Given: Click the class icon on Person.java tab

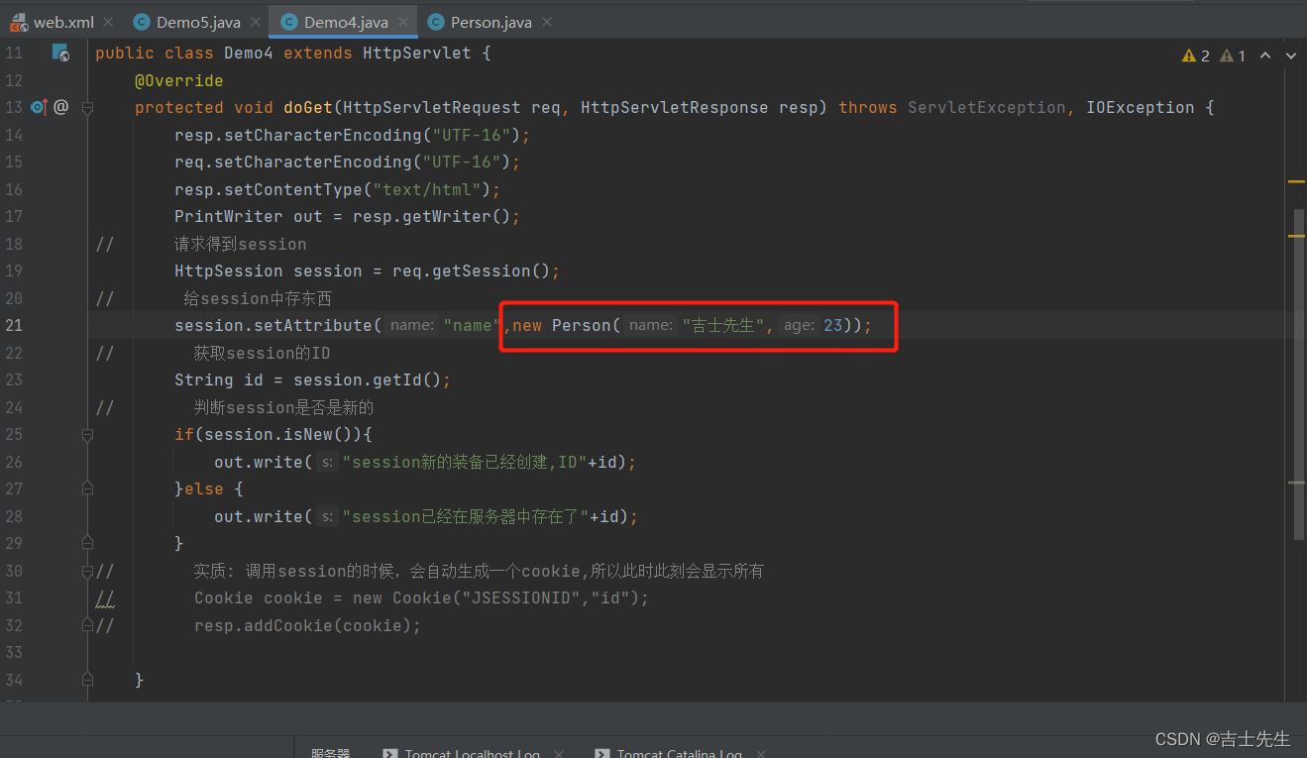Looking at the screenshot, I should pos(436,22).
